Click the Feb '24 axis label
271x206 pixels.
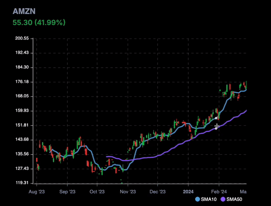point(219,192)
